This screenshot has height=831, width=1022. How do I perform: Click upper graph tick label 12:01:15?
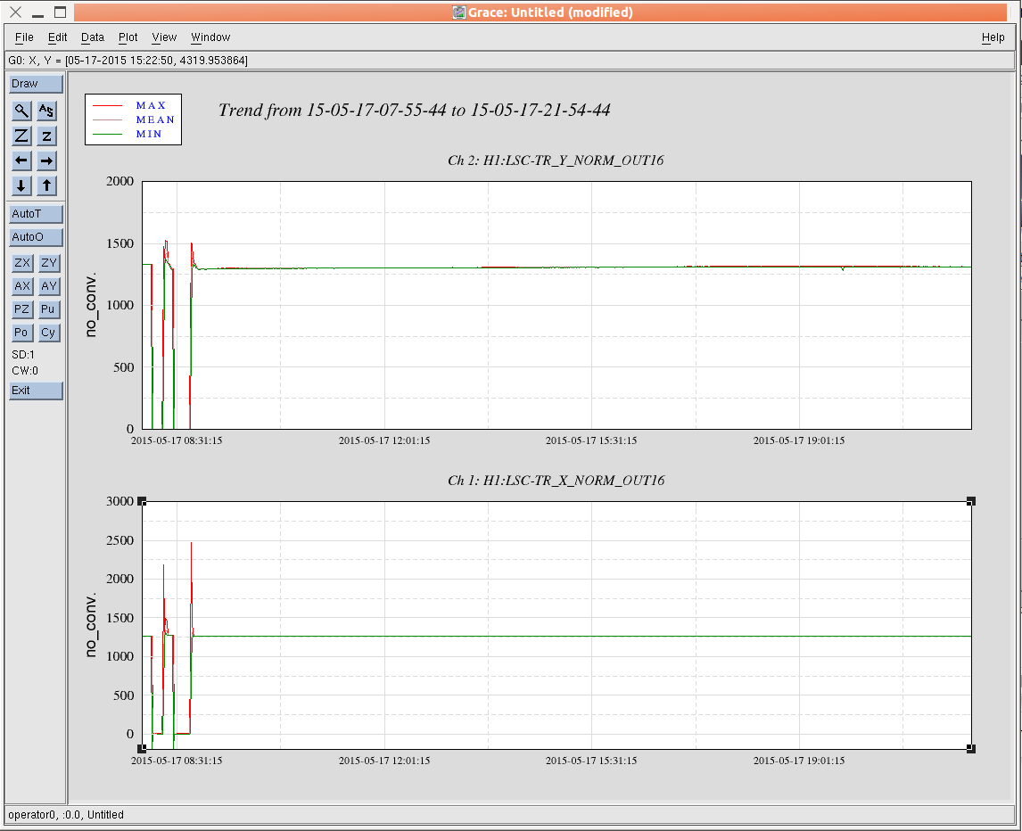click(x=384, y=440)
